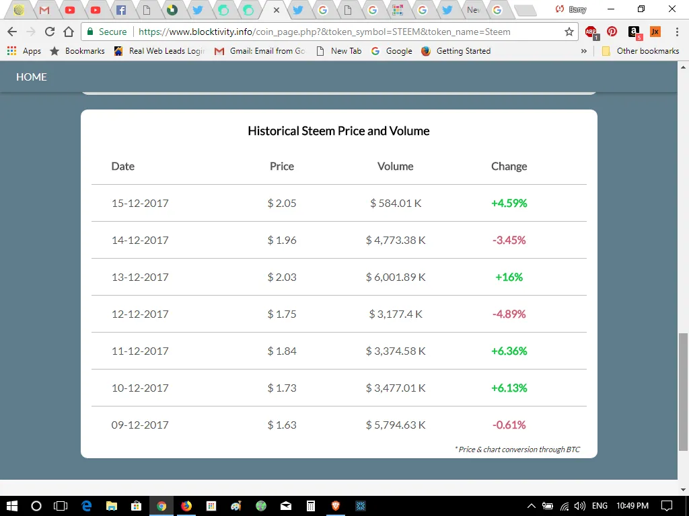Open the Apps shortcut in bookmarks bar
This screenshot has height=516, width=689.
pyautogui.click(x=24, y=51)
